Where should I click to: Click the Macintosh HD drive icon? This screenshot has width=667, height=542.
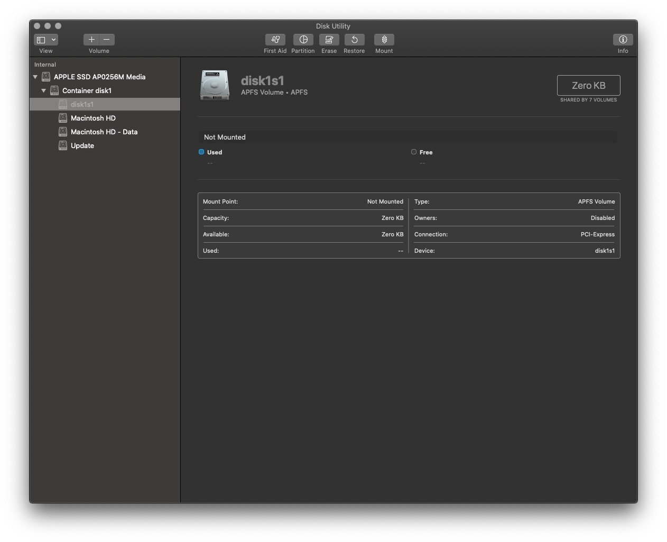tap(63, 118)
